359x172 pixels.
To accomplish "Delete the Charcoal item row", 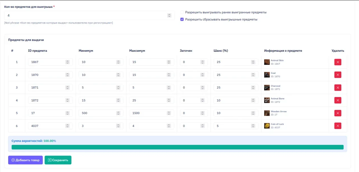I will (338, 88).
